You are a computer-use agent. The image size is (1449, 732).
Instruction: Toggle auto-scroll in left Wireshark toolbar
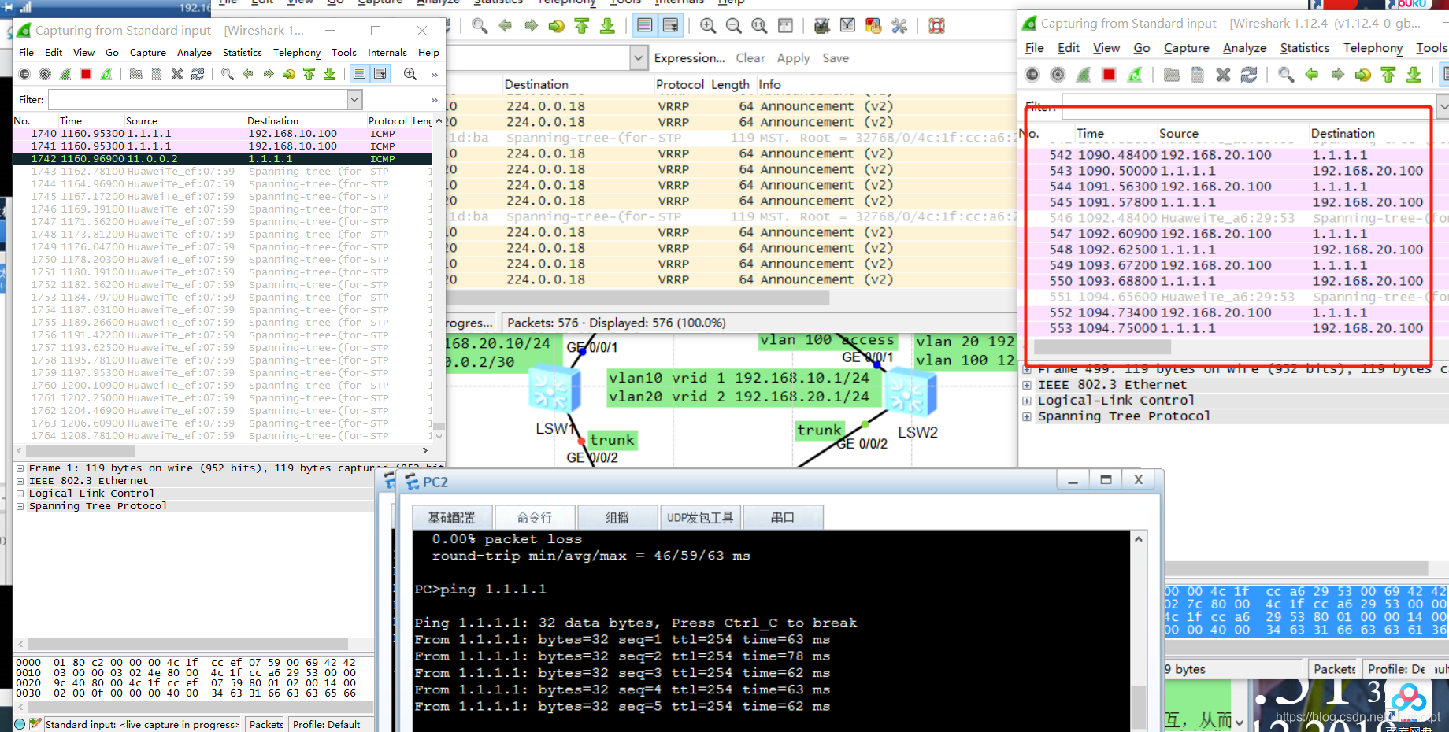pyautogui.click(x=380, y=74)
